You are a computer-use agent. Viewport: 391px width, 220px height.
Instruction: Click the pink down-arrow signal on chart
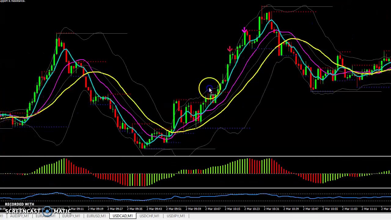[x=244, y=30]
